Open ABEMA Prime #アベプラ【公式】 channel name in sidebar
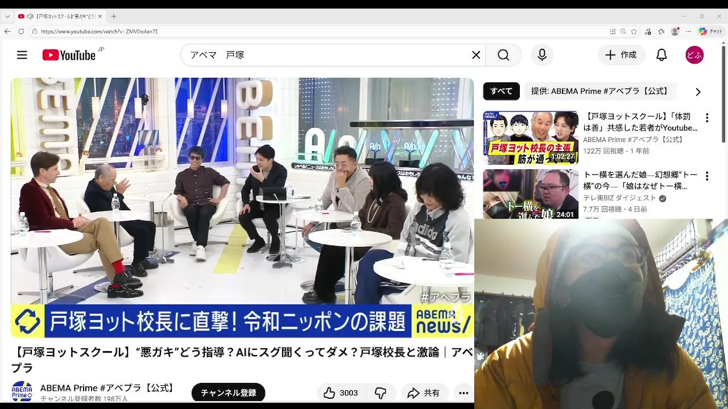This screenshot has width=728, height=409. pos(634,140)
